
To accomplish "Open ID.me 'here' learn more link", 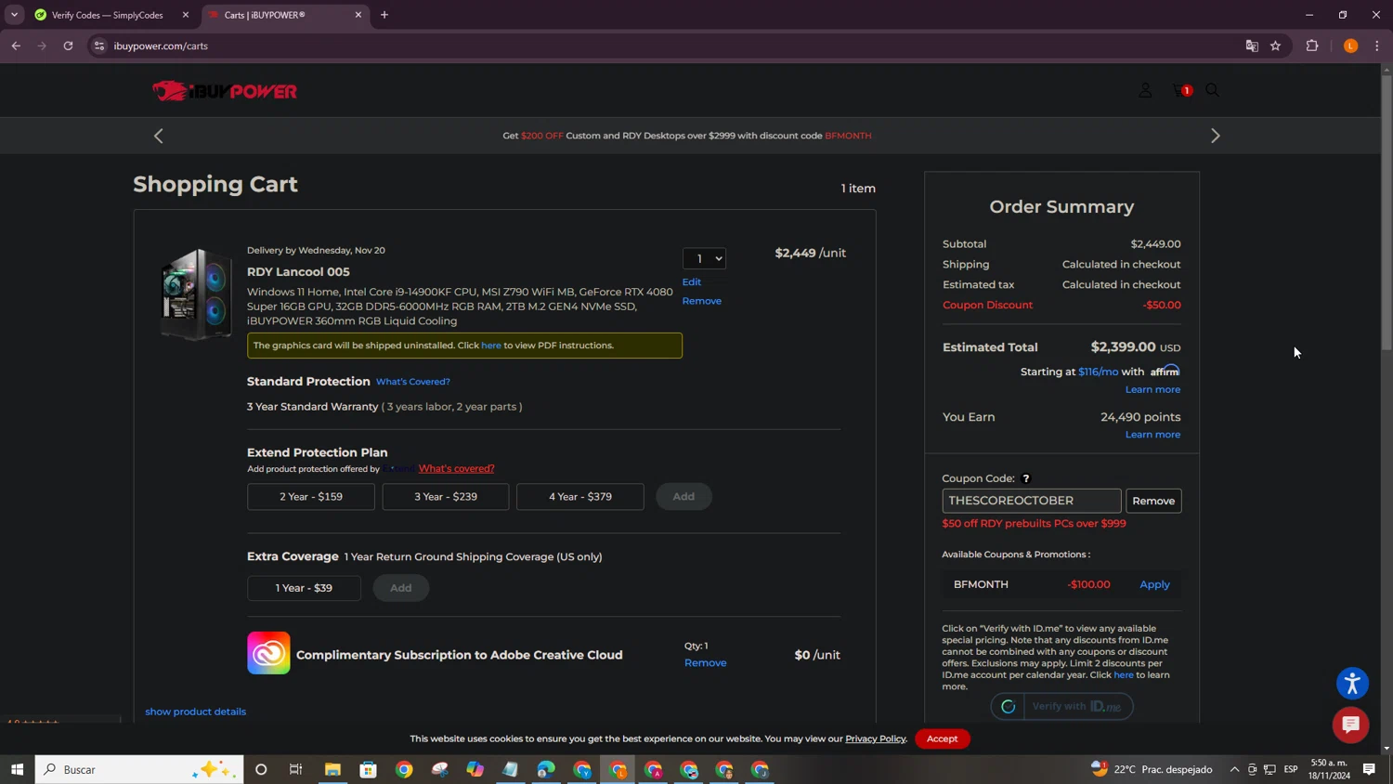I will tap(1124, 674).
